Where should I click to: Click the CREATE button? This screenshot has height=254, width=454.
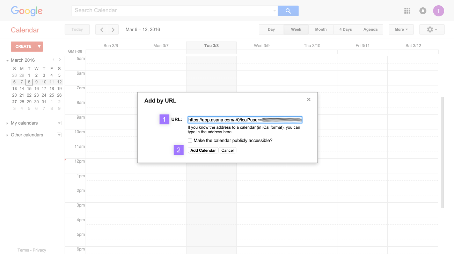pos(23,46)
